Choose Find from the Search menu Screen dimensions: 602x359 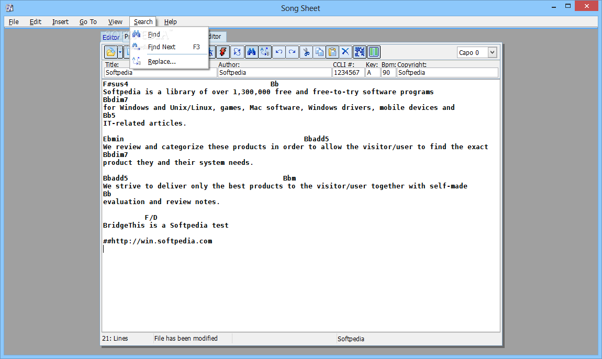[x=169, y=35]
